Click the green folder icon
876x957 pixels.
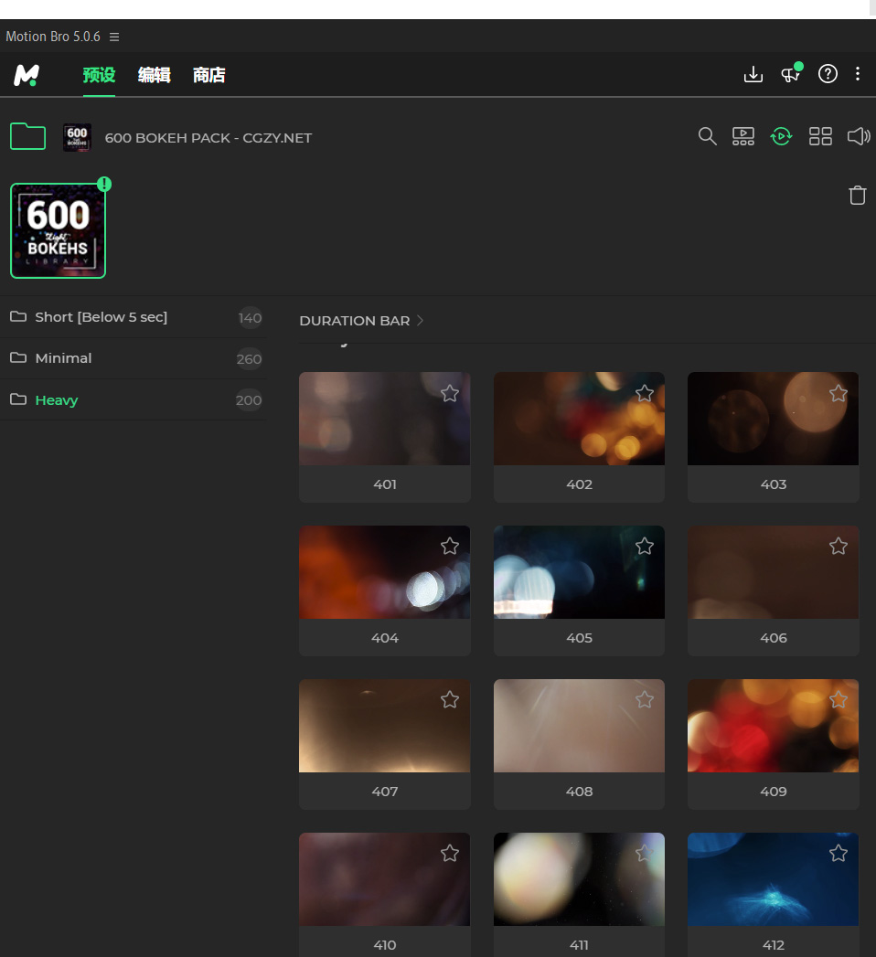tap(28, 136)
